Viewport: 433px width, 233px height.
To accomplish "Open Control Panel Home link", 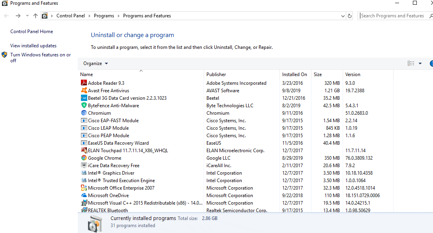I will [x=32, y=32].
